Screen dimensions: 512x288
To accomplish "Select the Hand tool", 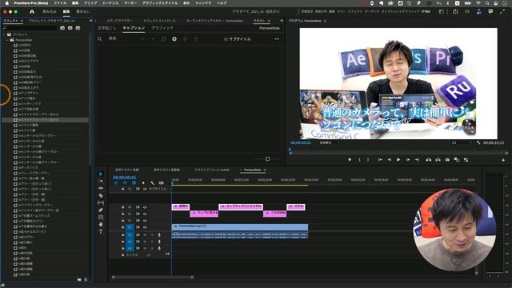I will 101,224.
